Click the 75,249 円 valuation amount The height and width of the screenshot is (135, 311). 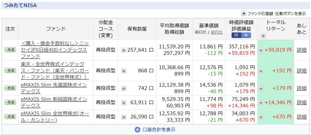243,99
